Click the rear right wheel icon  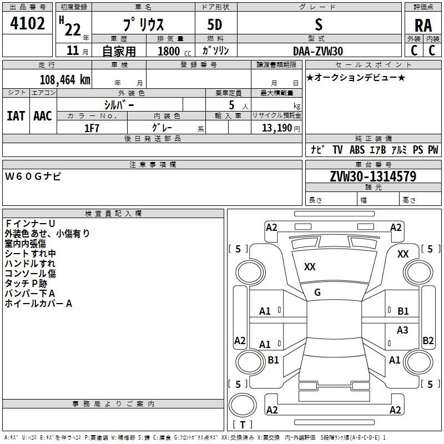pos(418,362)
